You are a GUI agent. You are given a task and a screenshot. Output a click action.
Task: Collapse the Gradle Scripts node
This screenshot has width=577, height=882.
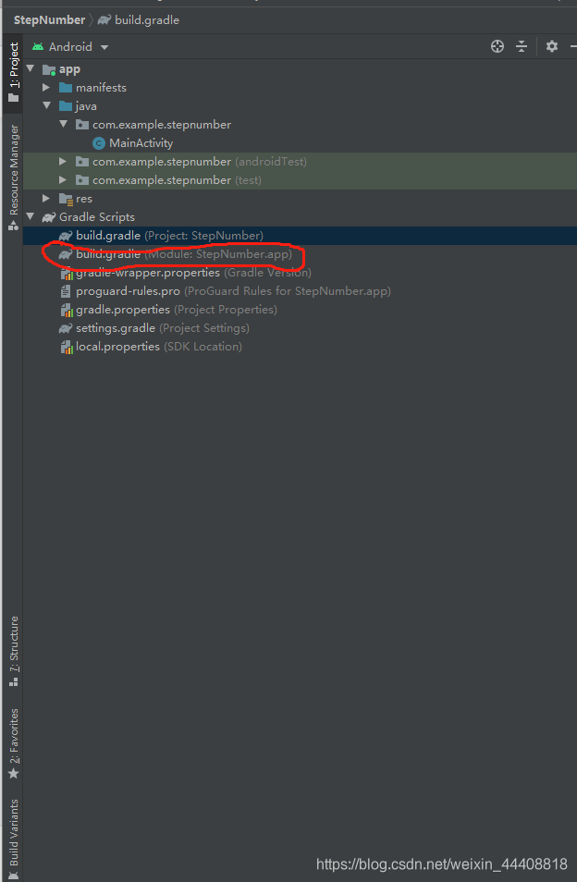pyautogui.click(x=31, y=216)
